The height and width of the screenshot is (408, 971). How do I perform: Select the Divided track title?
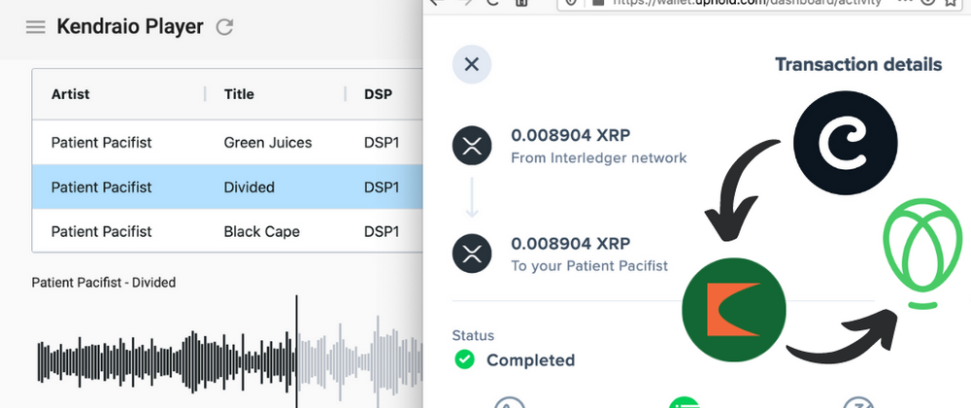pos(249,187)
